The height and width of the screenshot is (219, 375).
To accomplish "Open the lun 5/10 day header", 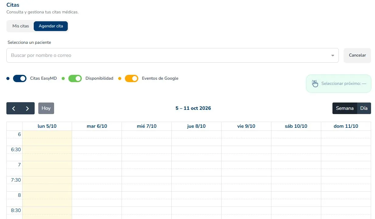I will [x=47, y=126].
